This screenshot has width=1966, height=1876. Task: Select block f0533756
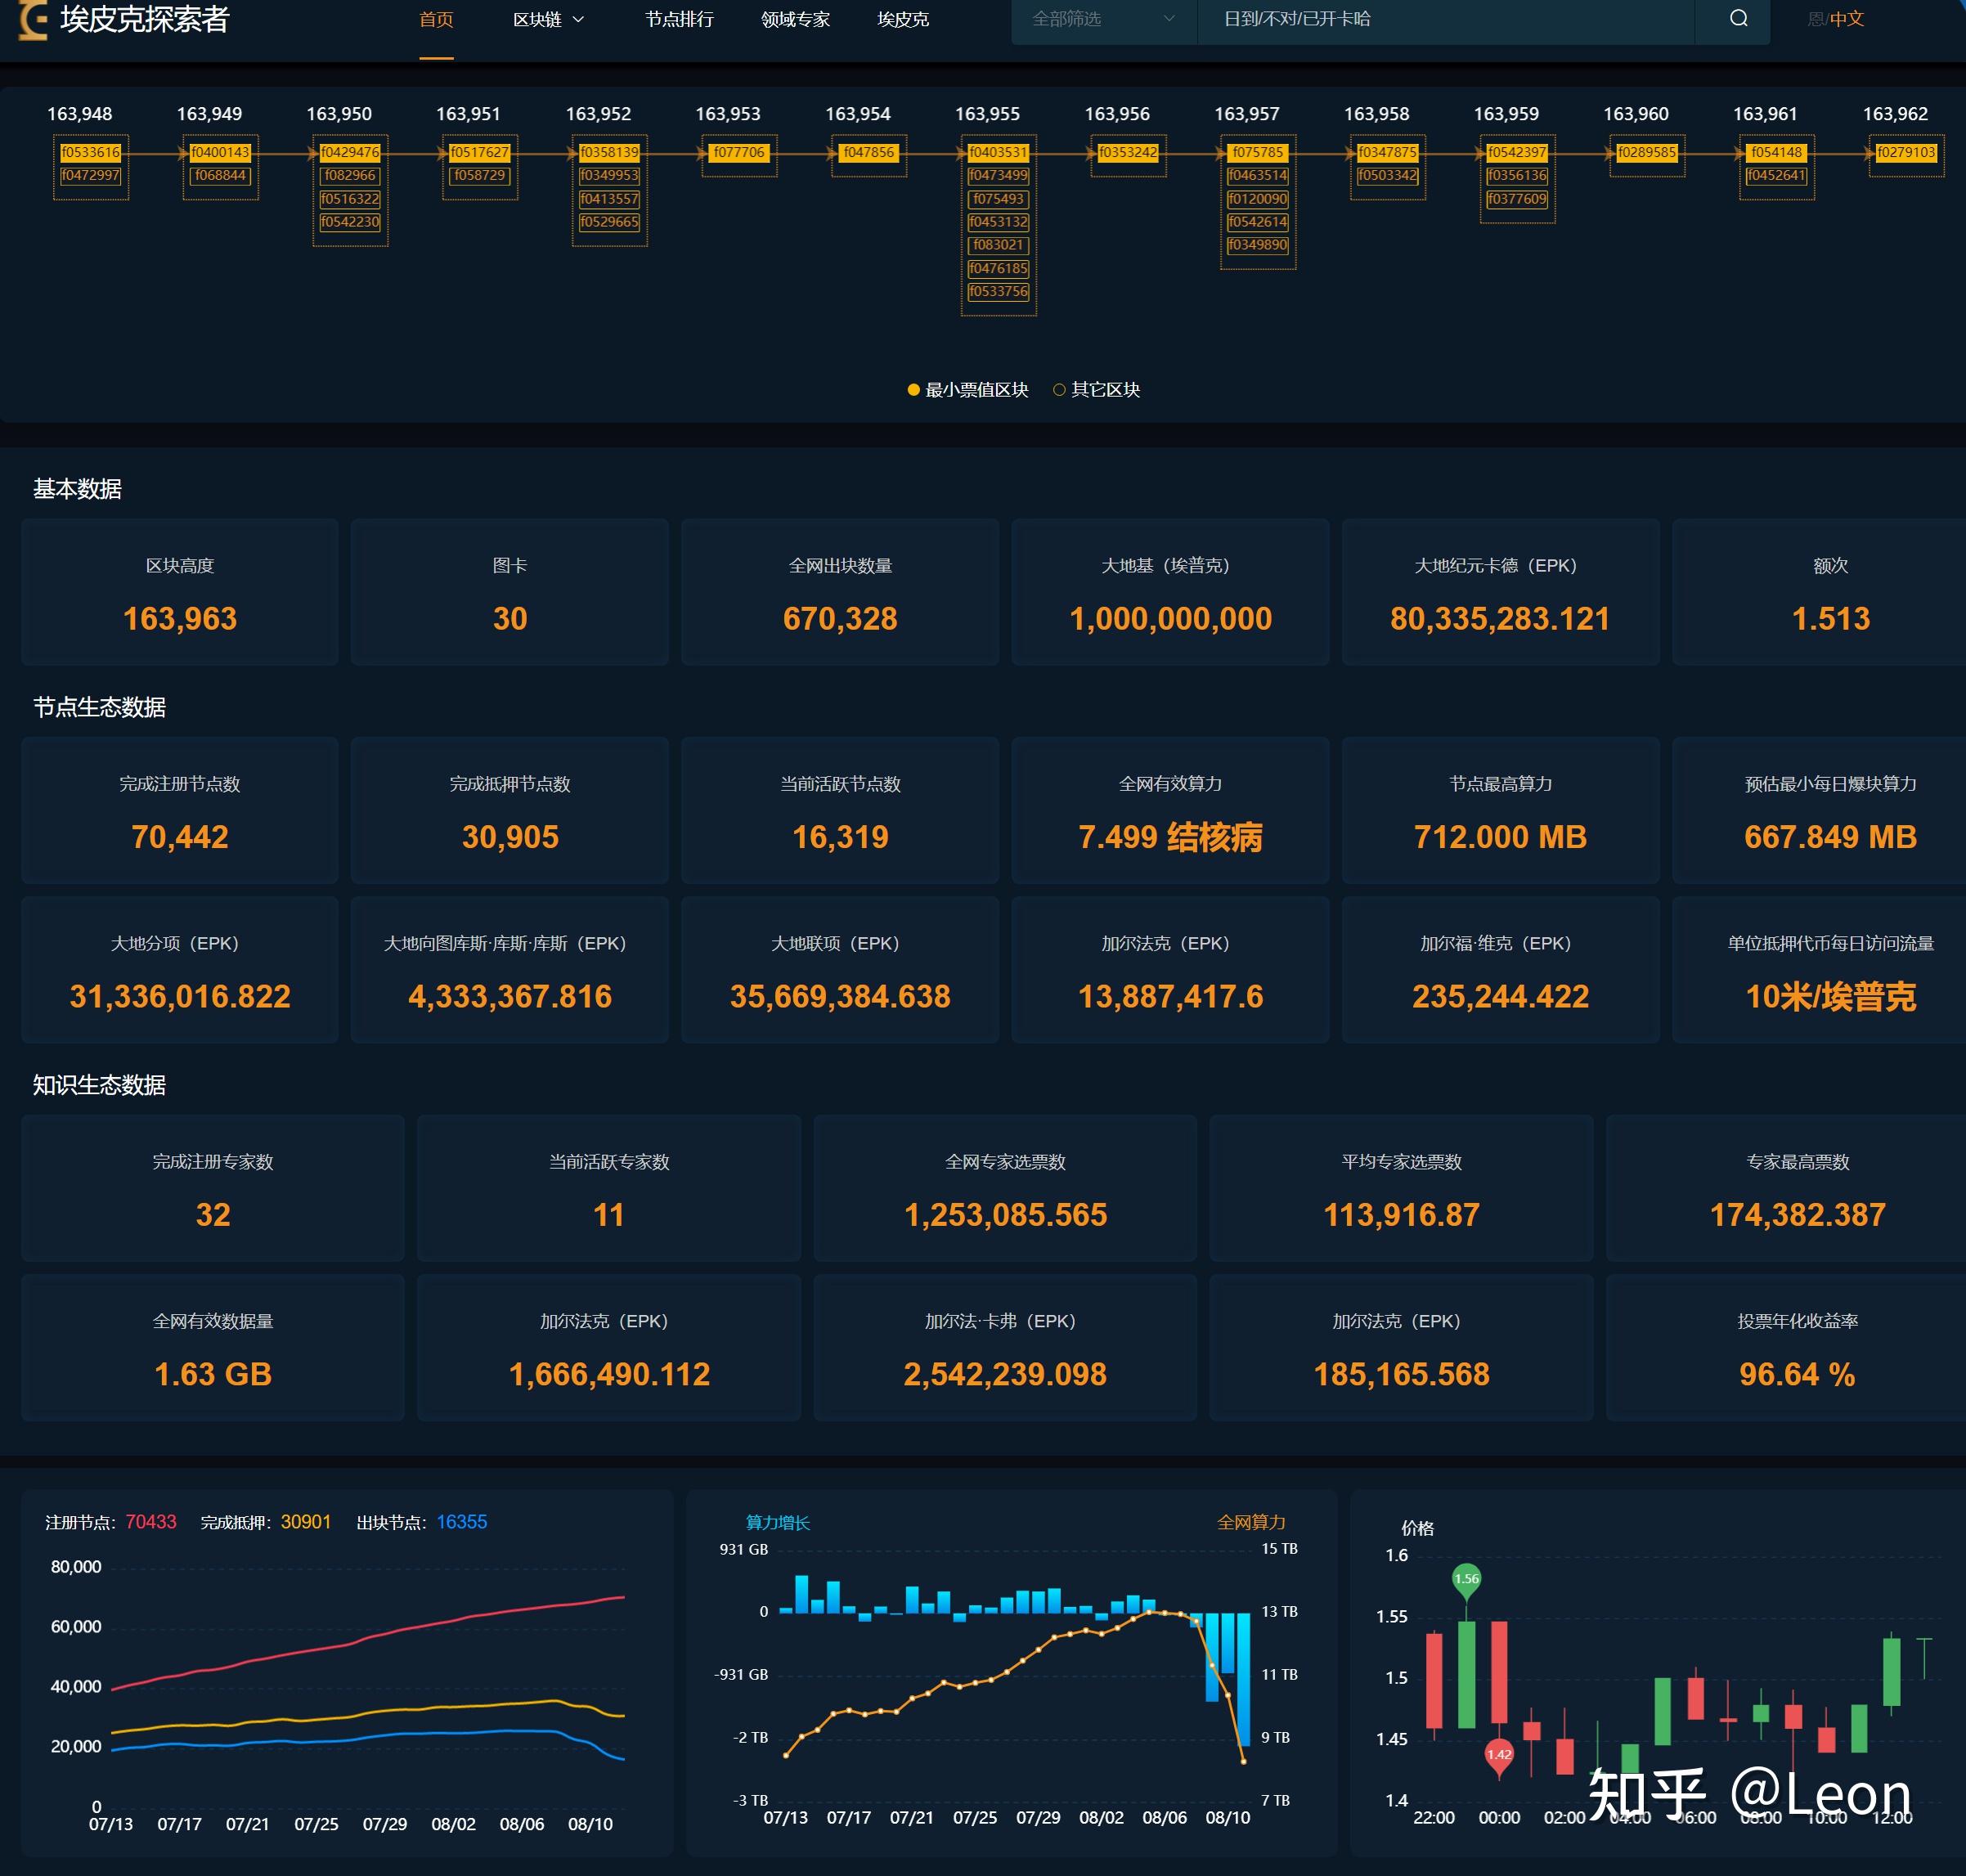[998, 291]
